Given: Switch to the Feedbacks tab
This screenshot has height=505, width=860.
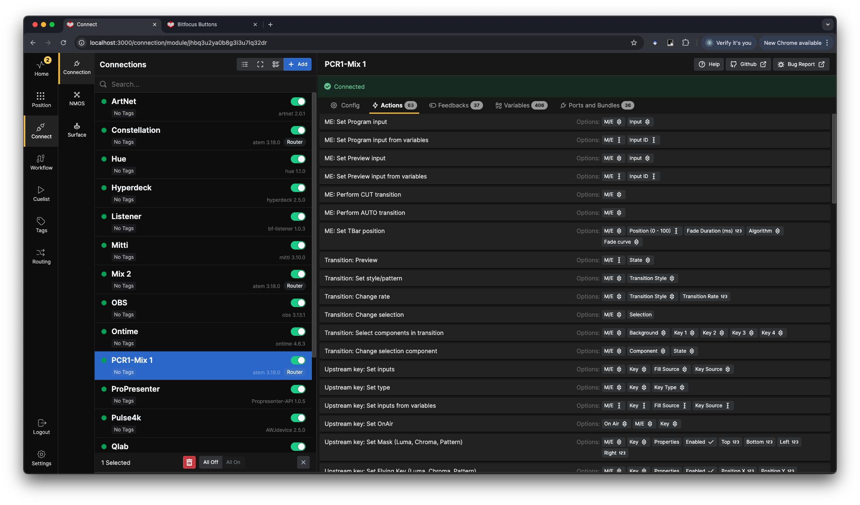Looking at the screenshot, I should point(456,105).
